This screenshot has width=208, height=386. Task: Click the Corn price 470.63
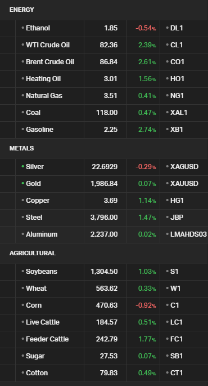click(x=107, y=305)
